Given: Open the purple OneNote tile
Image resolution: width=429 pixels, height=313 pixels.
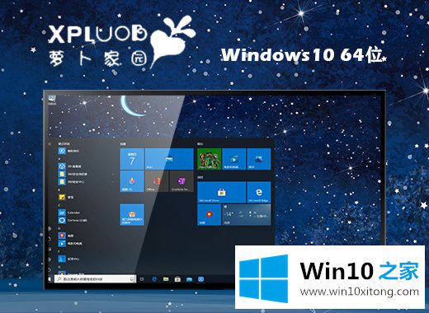Looking at the screenshot, I should click(181, 181).
